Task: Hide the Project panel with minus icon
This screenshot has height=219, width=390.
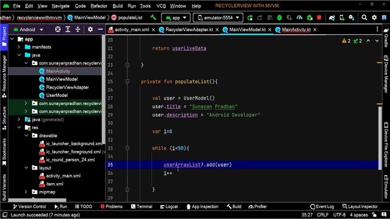Action: (x=100, y=30)
